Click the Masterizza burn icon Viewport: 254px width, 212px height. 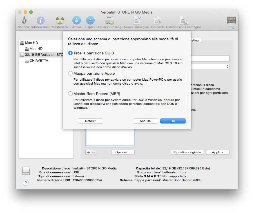click(60, 21)
